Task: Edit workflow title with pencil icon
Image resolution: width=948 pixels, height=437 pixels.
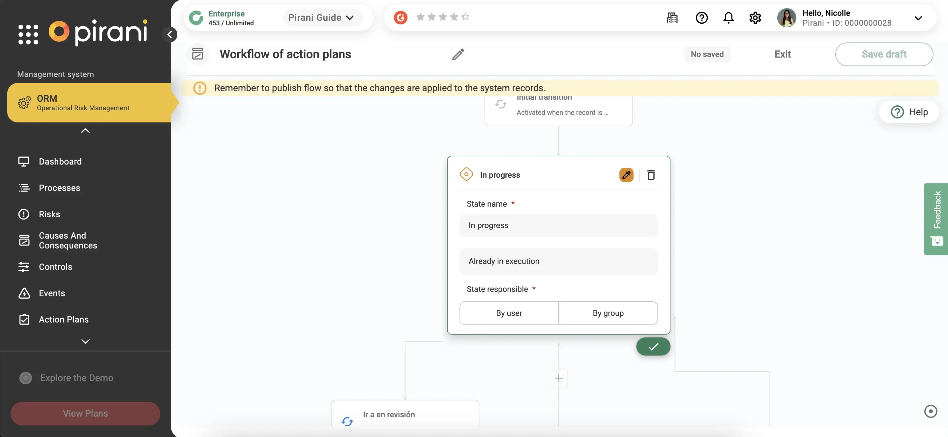Action: (458, 54)
